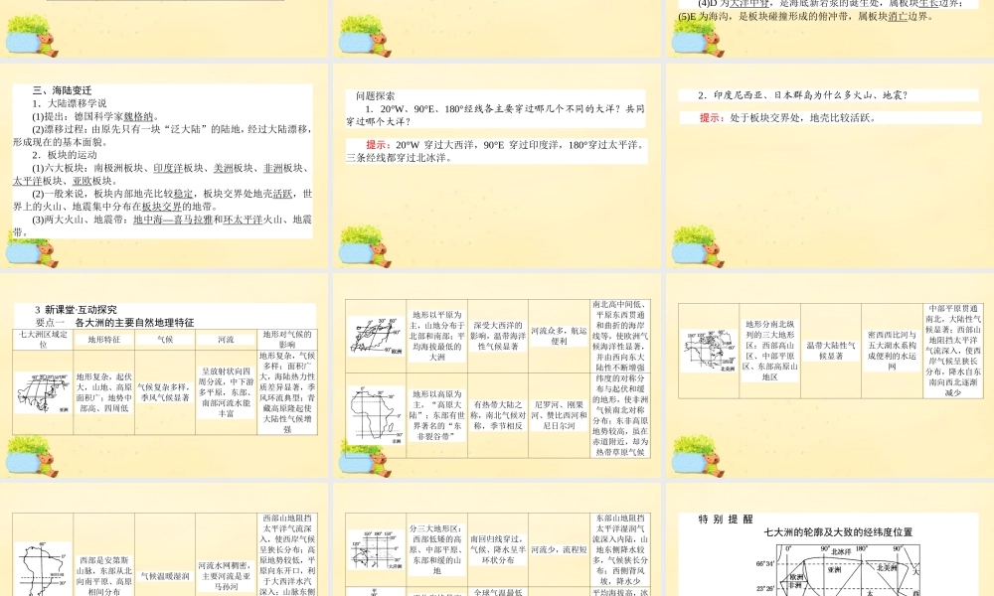994x596 pixels.
Task: Select the slide with the 北美洲 map table
Action: pos(830,374)
